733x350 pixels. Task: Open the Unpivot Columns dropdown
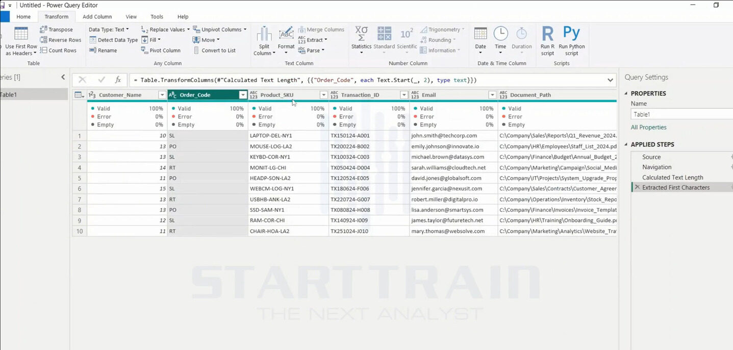219,30
